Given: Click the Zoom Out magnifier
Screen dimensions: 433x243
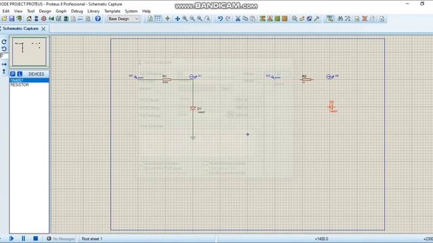Looking at the screenshot, I should [192, 19].
